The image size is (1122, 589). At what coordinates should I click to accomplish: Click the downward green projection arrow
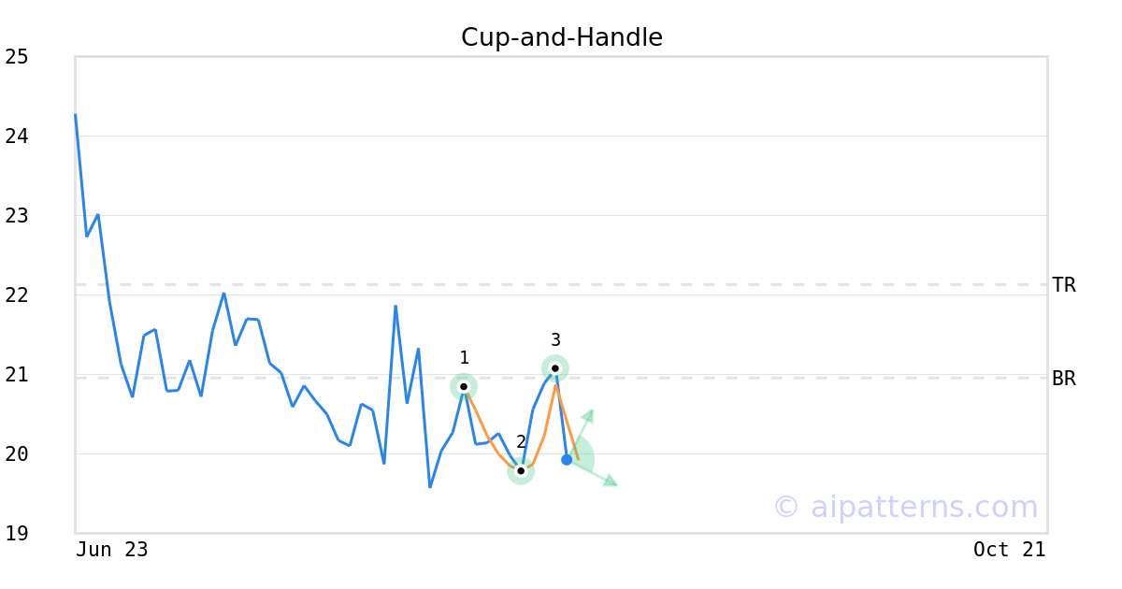[593, 473]
